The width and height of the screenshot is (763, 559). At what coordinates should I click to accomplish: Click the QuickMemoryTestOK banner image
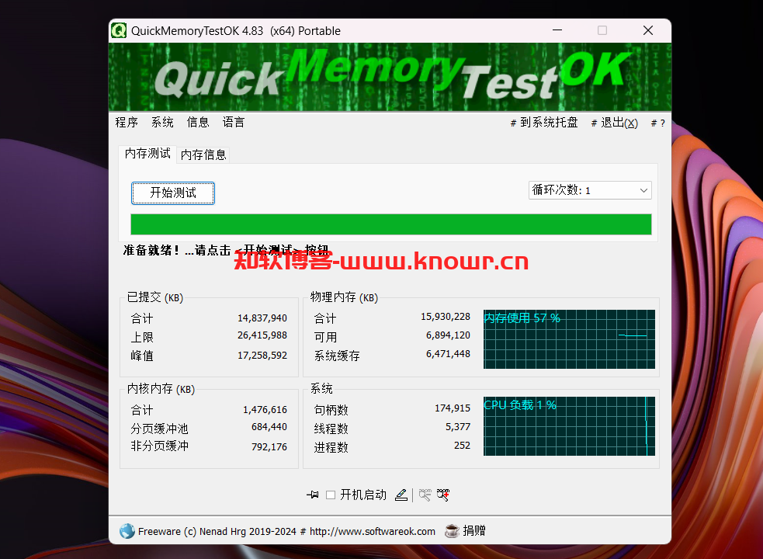(390, 77)
